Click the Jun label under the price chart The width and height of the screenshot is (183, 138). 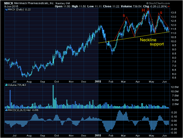(164, 81)
